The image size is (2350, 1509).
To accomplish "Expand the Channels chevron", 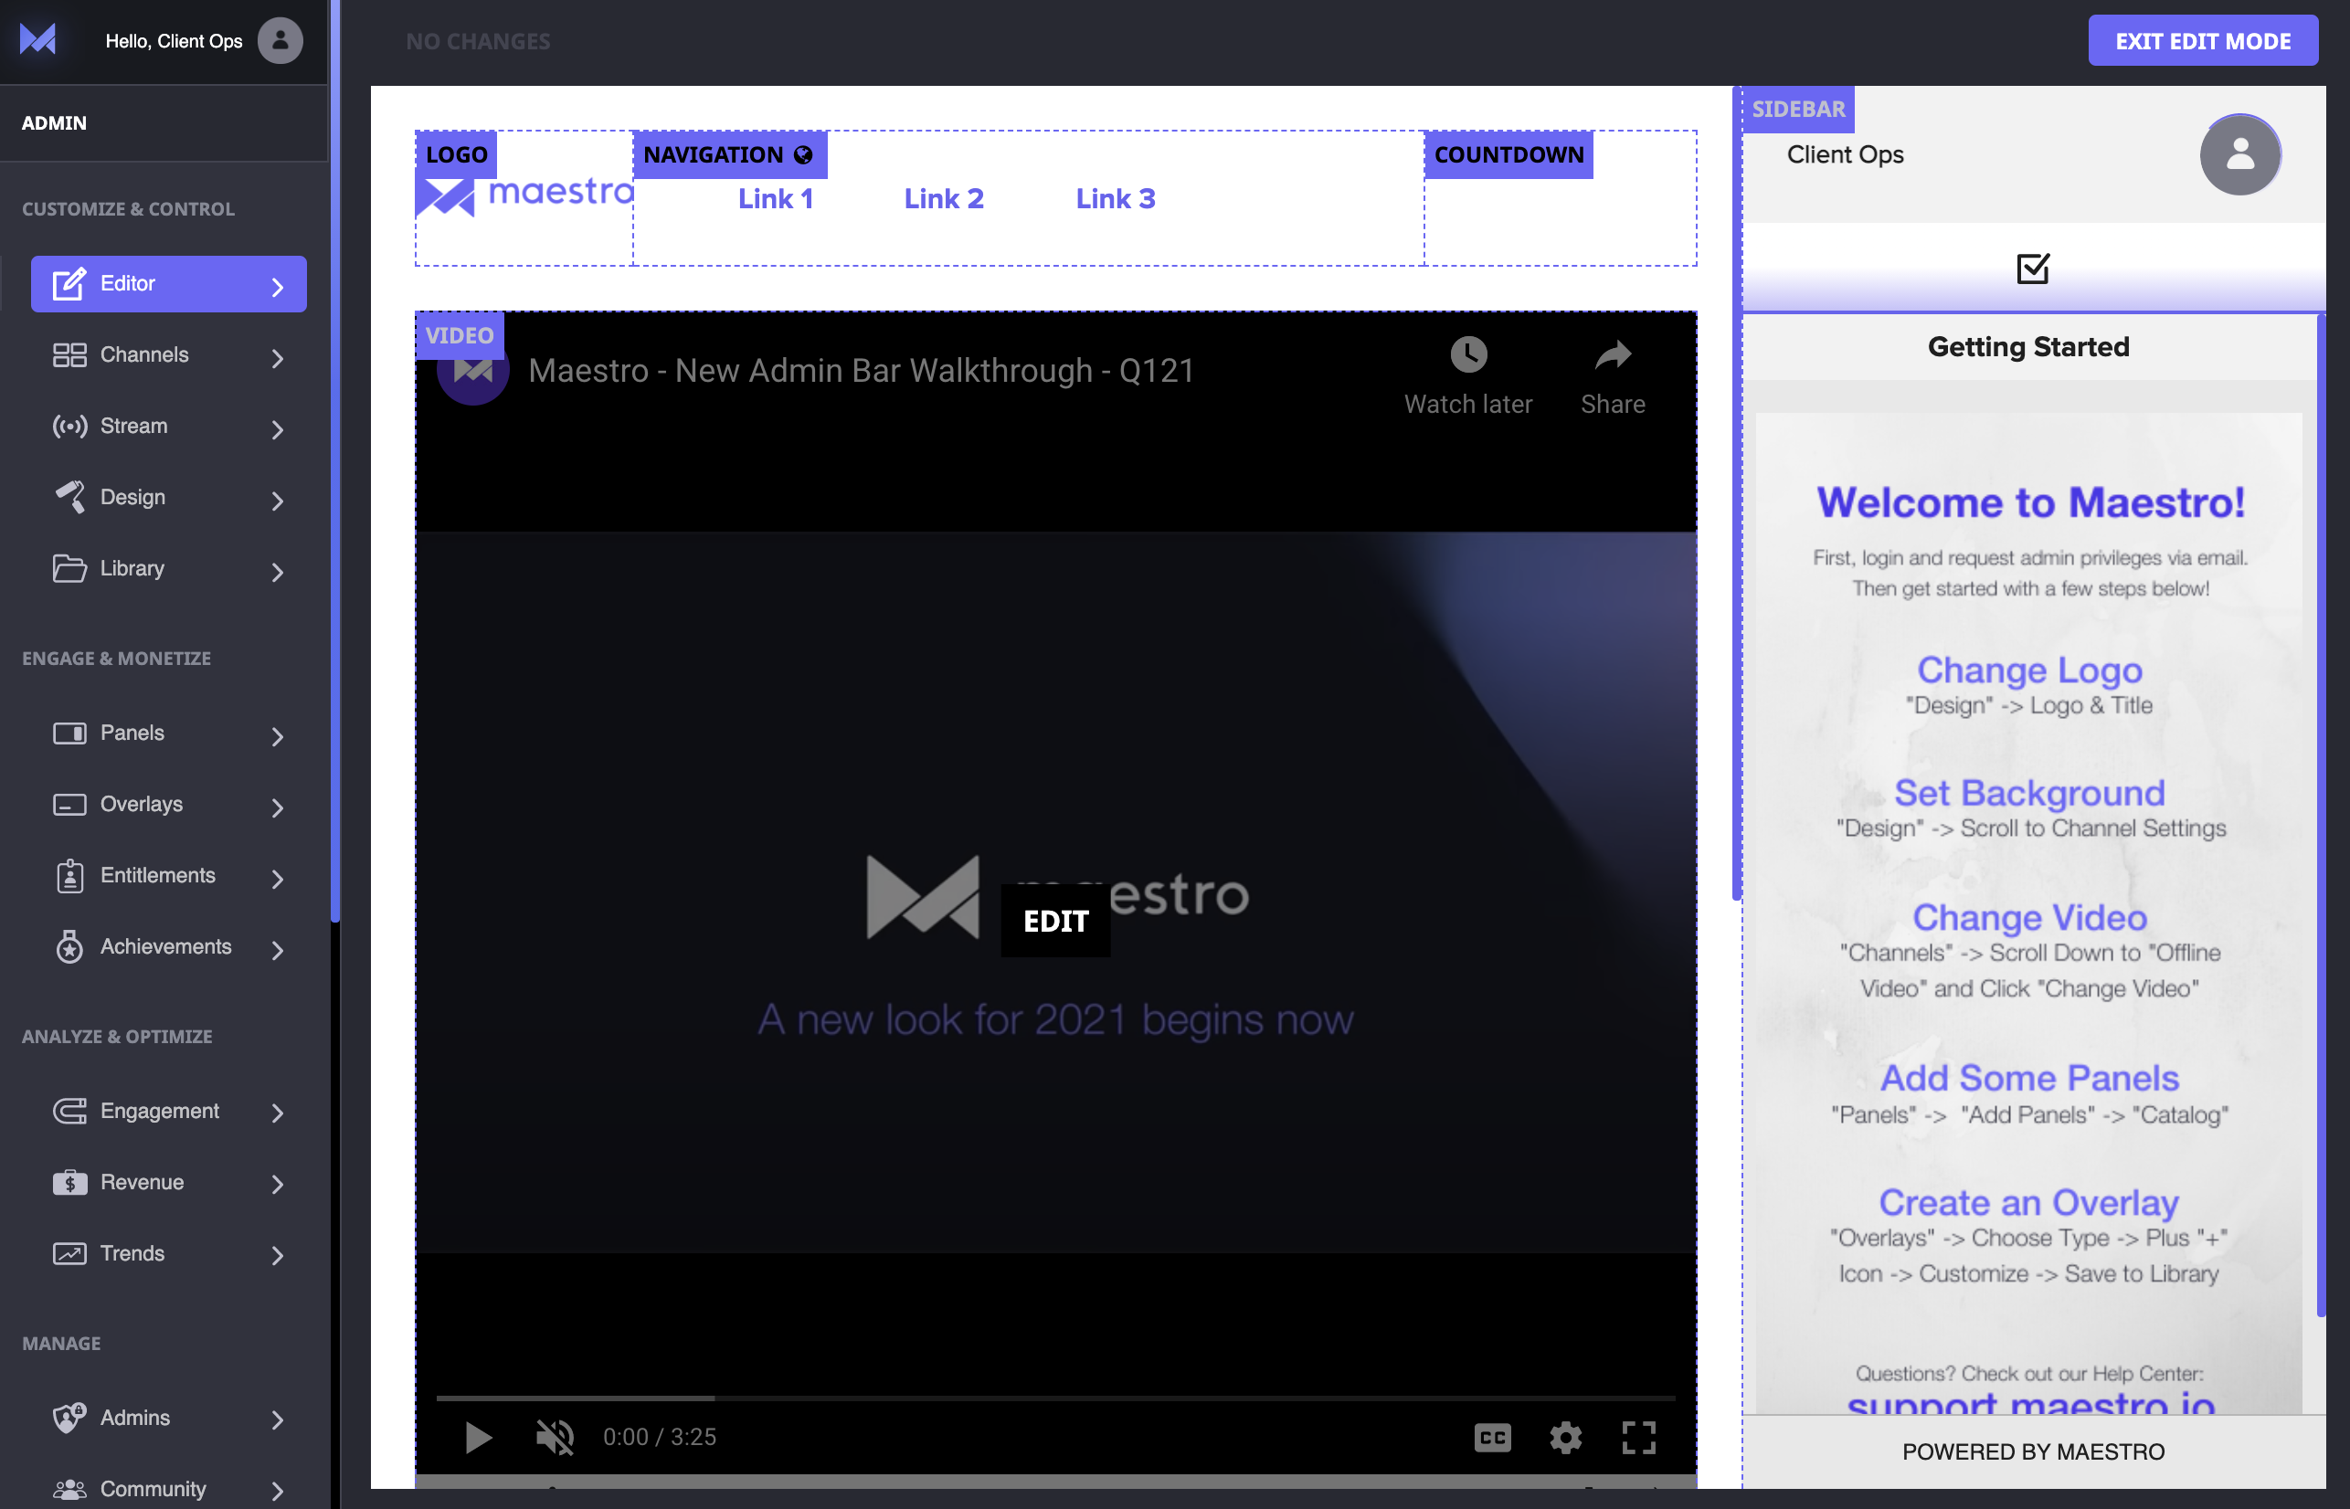I will (x=278, y=359).
